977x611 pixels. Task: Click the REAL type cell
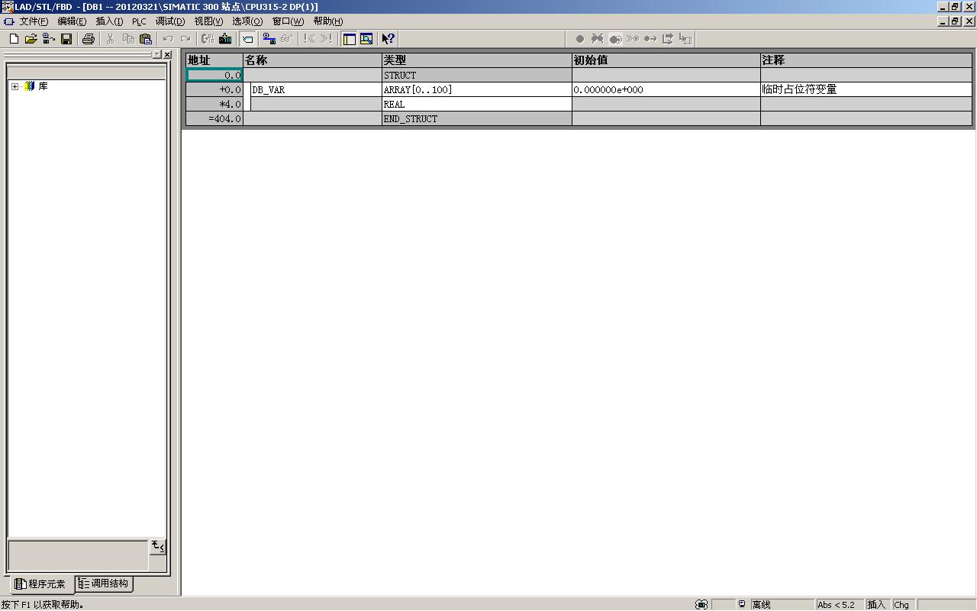[x=477, y=104]
